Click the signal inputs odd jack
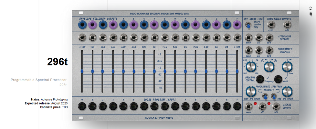The width and height of the screenshot is (316, 129). tap(276, 106)
